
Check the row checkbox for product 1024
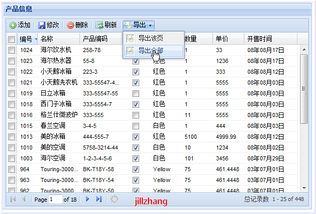point(11,50)
